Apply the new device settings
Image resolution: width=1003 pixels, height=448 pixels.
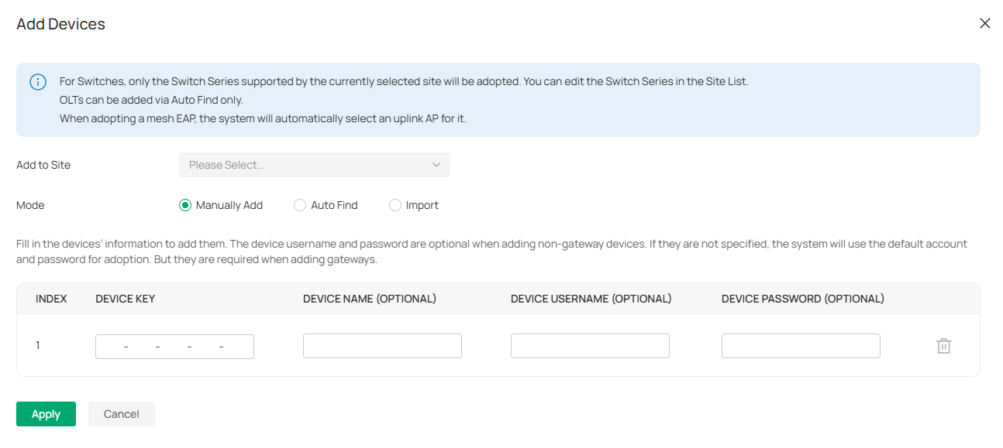46,413
